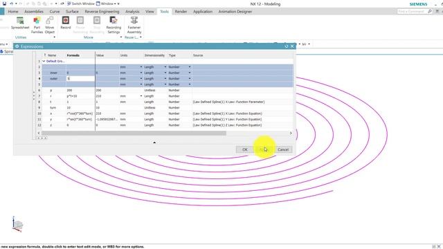Select the Move Object tool
Image resolution: width=443 pixels, height=249 pixels.
point(50,25)
